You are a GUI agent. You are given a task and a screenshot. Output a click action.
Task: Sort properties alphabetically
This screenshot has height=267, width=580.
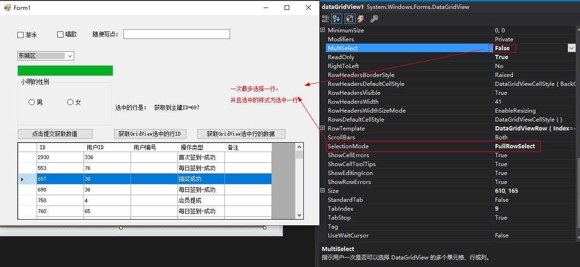click(337, 19)
